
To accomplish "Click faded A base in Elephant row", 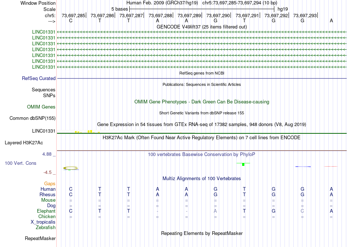I will [216, 211].
